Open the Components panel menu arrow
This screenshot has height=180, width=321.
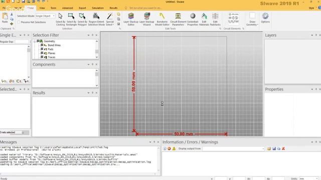tap(88, 64)
